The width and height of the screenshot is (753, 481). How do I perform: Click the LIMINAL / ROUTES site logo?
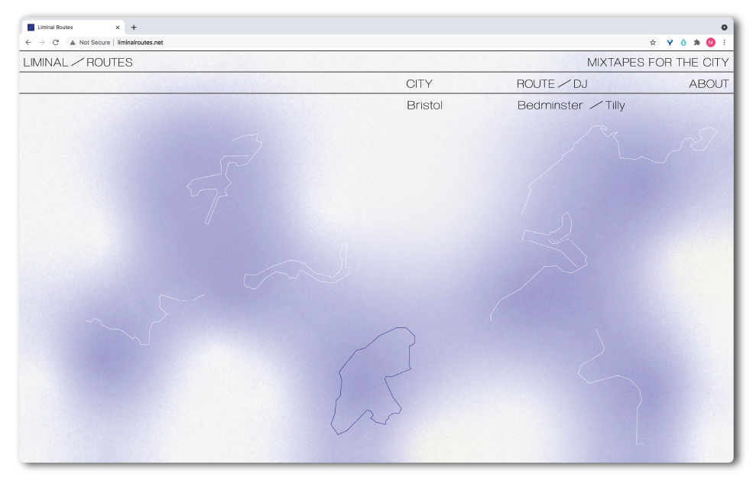coord(78,63)
